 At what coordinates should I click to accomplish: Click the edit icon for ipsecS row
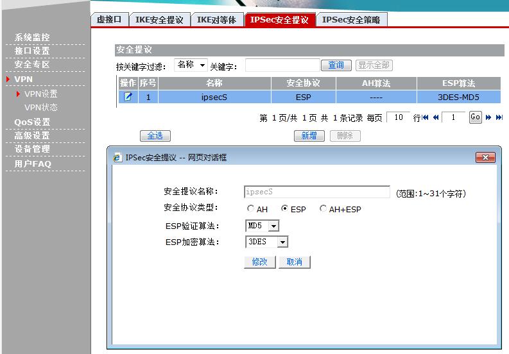coord(128,97)
